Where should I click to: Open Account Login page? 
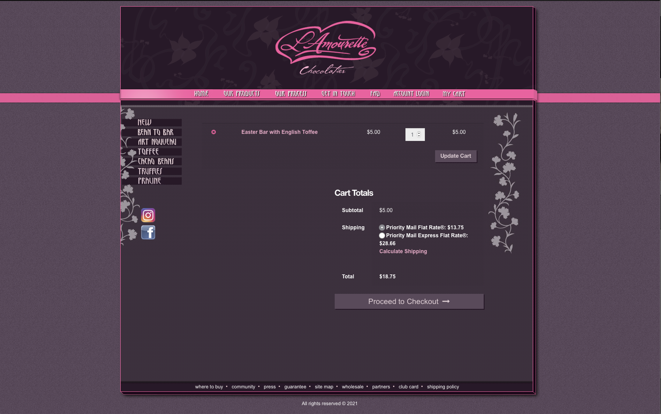coord(411,94)
